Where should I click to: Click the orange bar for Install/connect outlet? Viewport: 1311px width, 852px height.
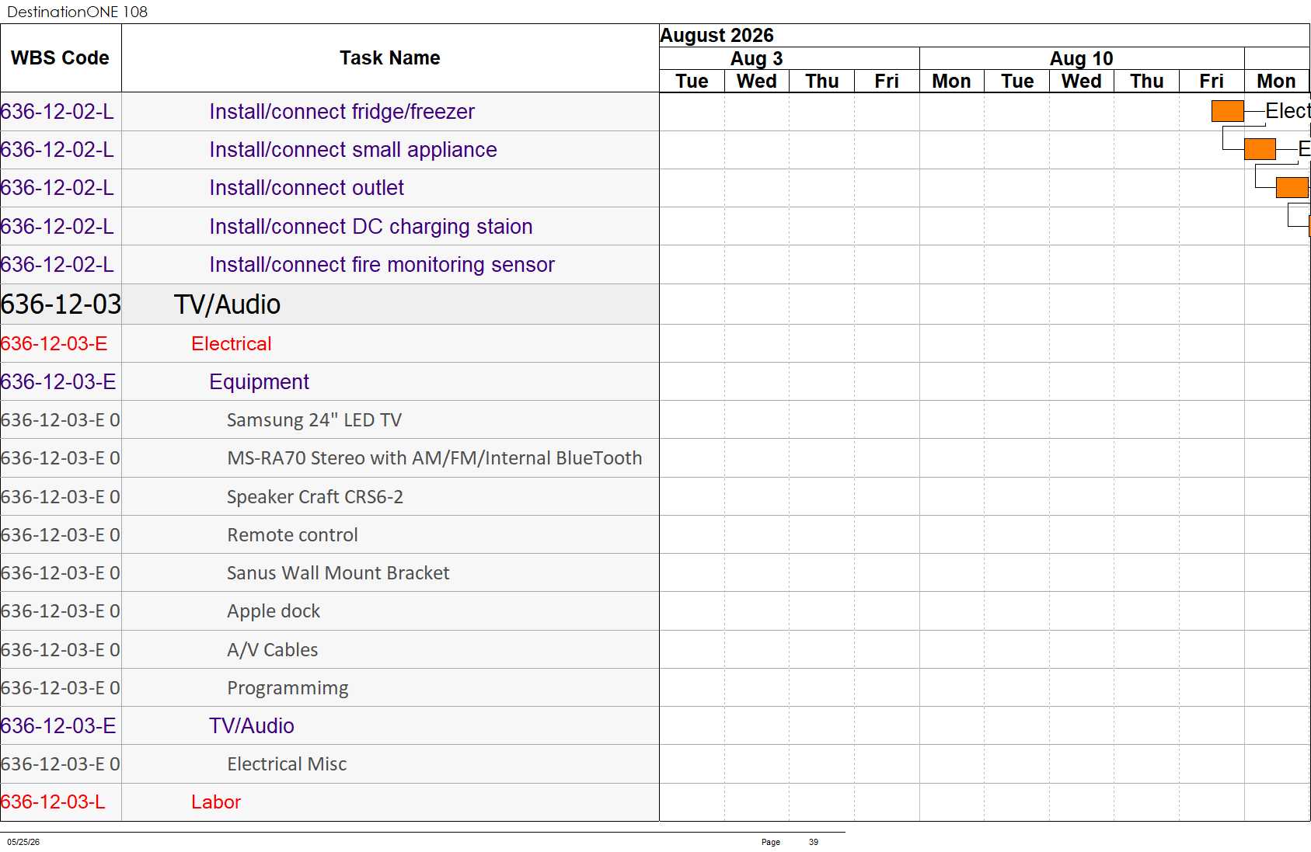1292,187
